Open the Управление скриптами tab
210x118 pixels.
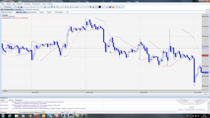(x=32, y=10)
